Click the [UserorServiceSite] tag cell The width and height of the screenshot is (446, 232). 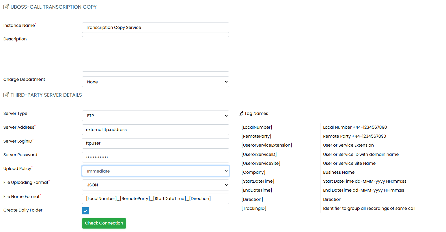point(280,163)
